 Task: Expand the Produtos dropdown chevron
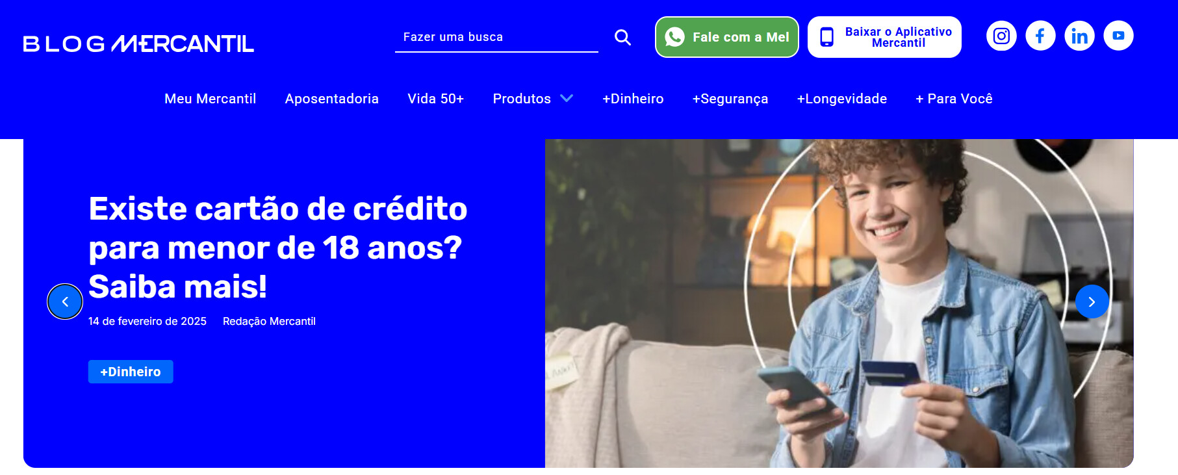pyautogui.click(x=567, y=98)
